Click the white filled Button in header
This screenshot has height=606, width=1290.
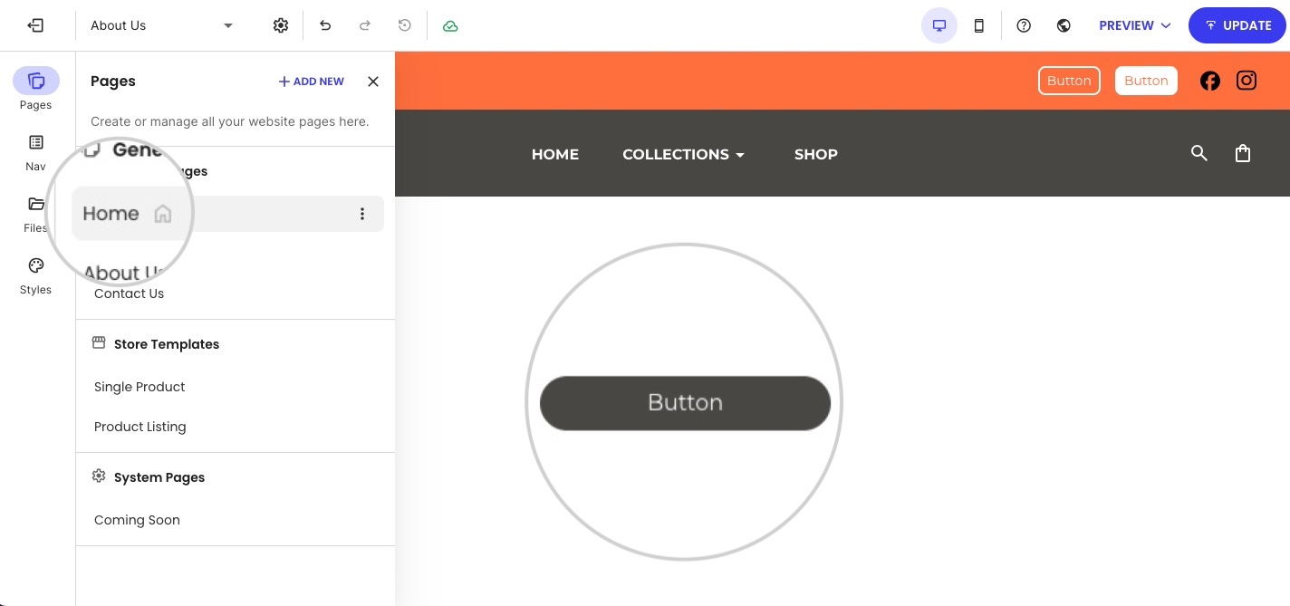tap(1146, 81)
